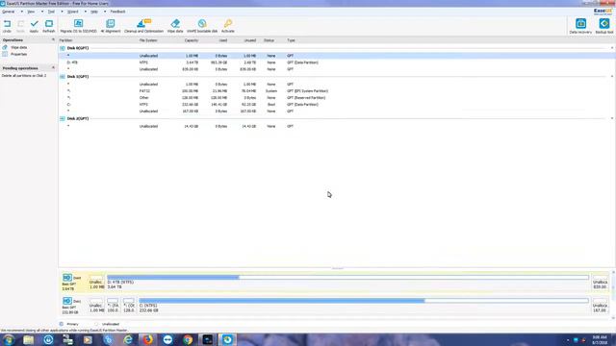
Task: Switch to TeamViewer on the taskbar
Action: [167, 339]
